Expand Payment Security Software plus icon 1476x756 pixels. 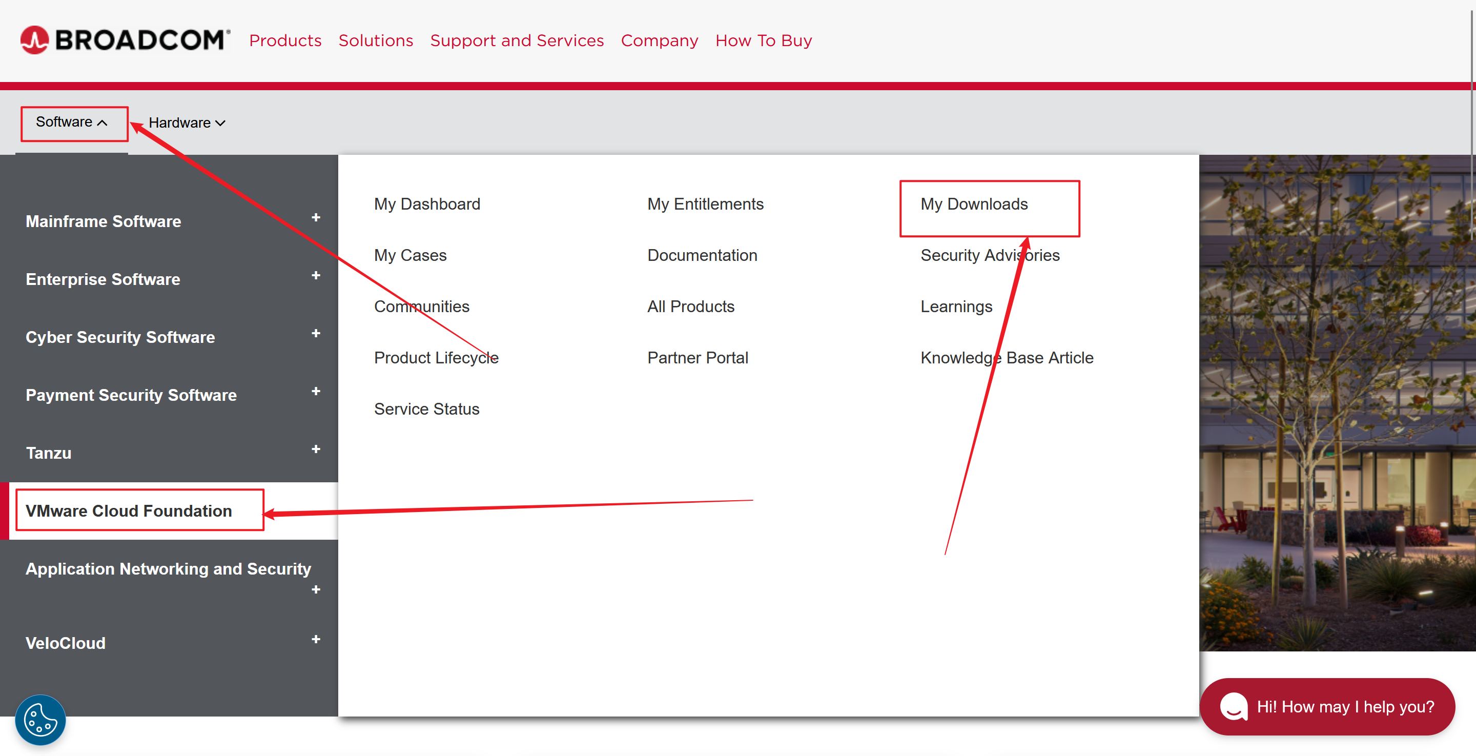pos(316,392)
